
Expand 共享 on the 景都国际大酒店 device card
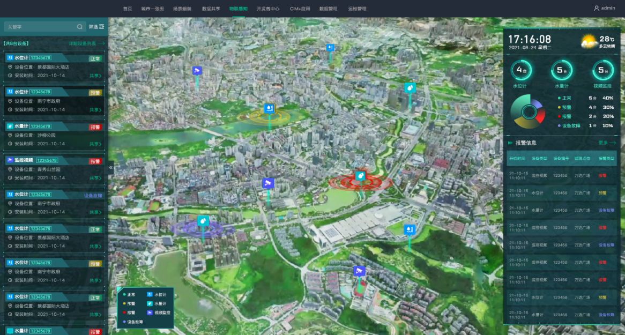click(96, 76)
